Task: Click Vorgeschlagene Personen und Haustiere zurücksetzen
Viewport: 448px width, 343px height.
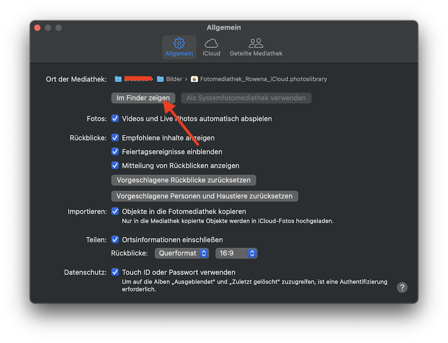Action: click(205, 196)
